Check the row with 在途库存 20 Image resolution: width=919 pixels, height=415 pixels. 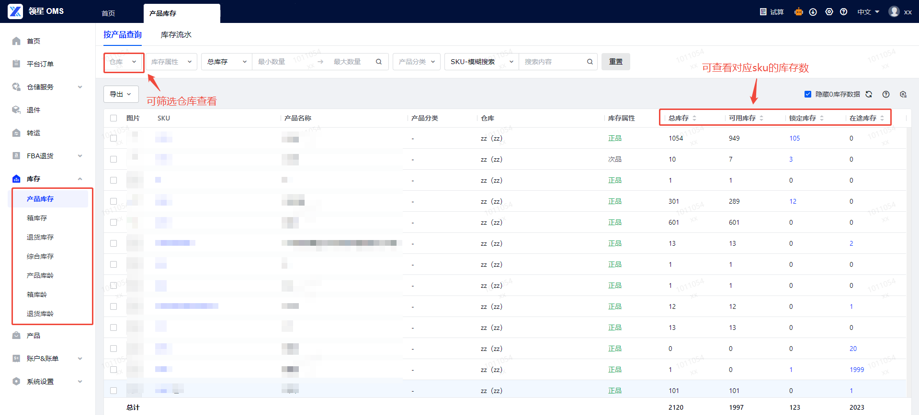[113, 349]
